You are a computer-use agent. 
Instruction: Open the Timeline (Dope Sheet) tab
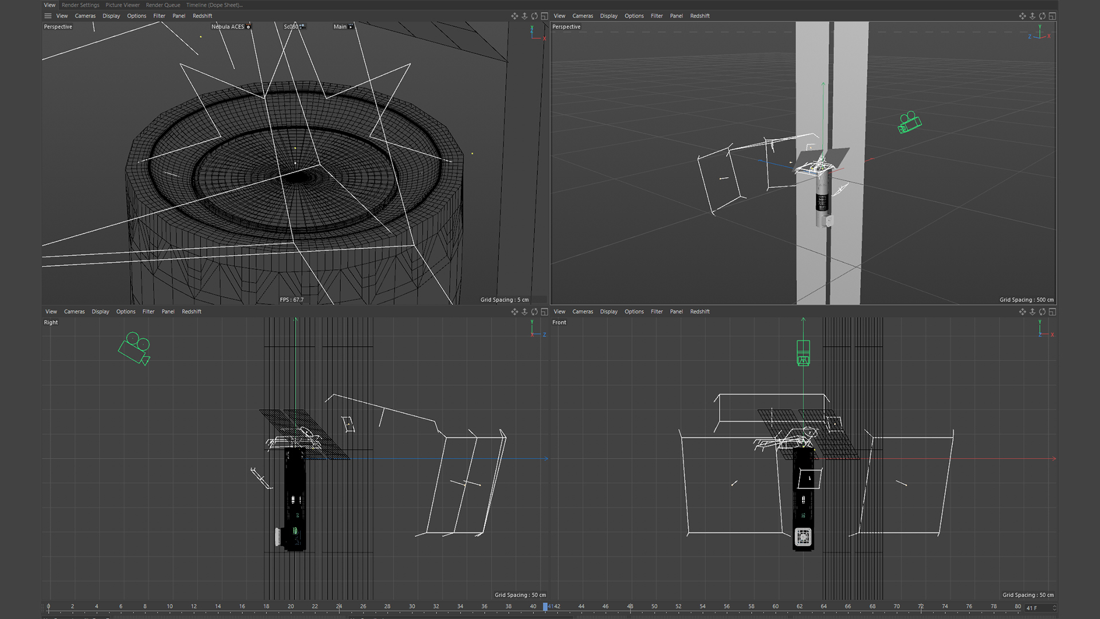pos(214,5)
